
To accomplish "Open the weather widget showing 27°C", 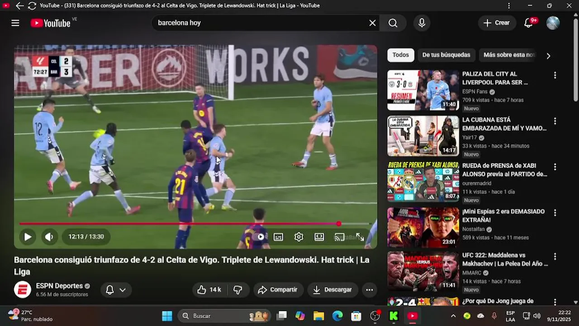I will (30, 316).
